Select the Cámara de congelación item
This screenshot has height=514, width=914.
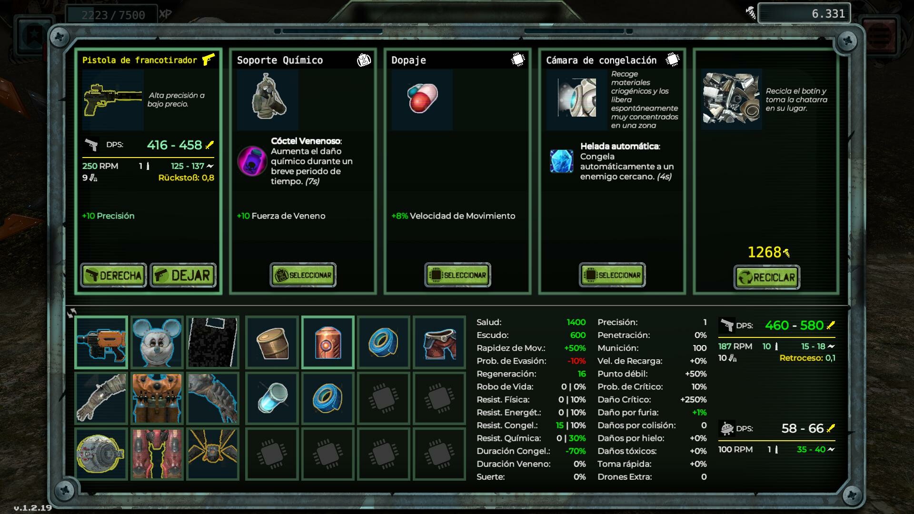pos(612,275)
